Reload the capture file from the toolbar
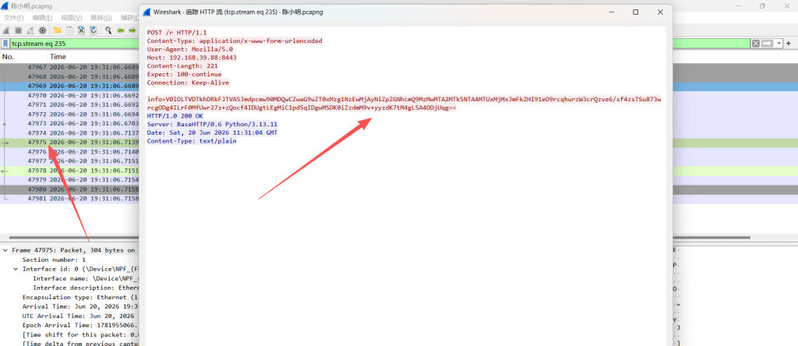798x346 pixels. coord(94,30)
